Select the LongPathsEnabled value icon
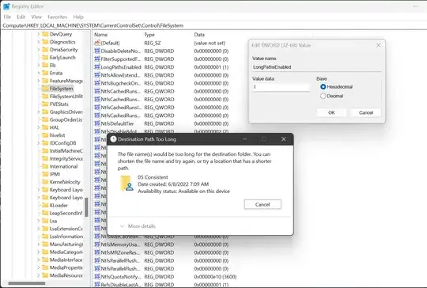Screen dimensions: 427x288 coord(97,67)
